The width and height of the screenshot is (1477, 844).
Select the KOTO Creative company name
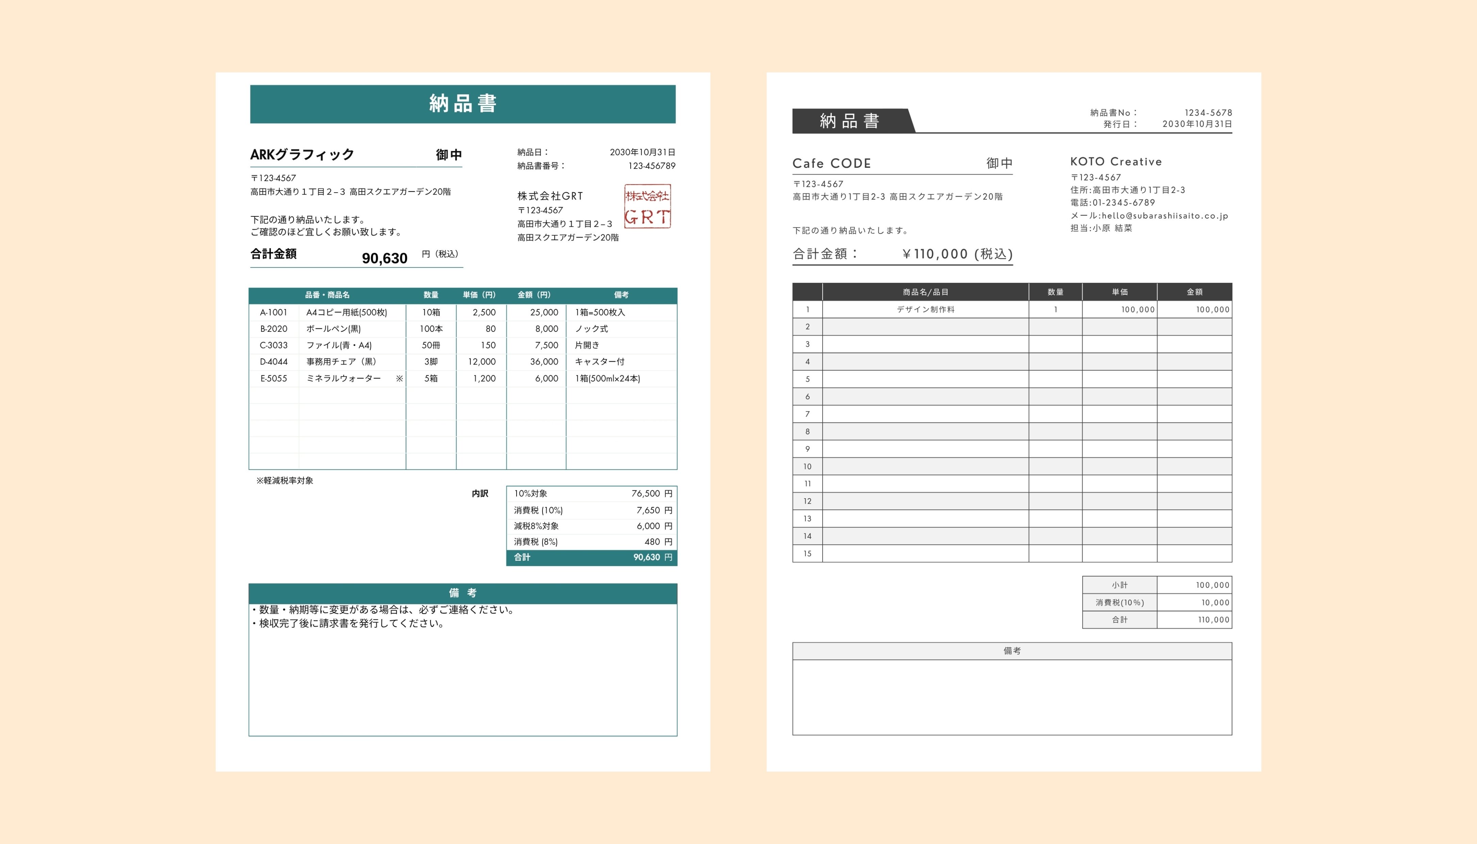(1116, 162)
